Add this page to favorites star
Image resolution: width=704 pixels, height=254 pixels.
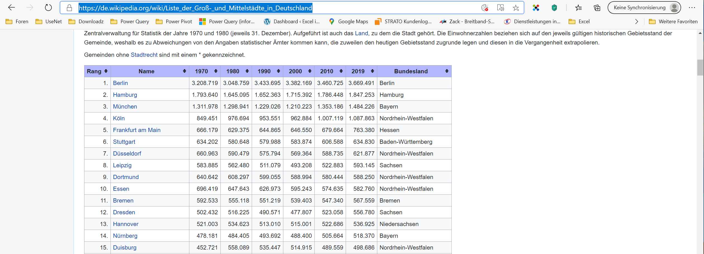click(516, 8)
